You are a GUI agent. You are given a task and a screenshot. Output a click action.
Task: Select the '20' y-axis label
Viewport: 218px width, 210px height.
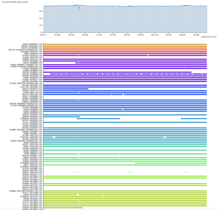(x=41, y=25)
